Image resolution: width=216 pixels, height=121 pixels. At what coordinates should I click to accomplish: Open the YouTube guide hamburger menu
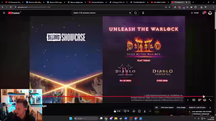(x=4, y=13)
